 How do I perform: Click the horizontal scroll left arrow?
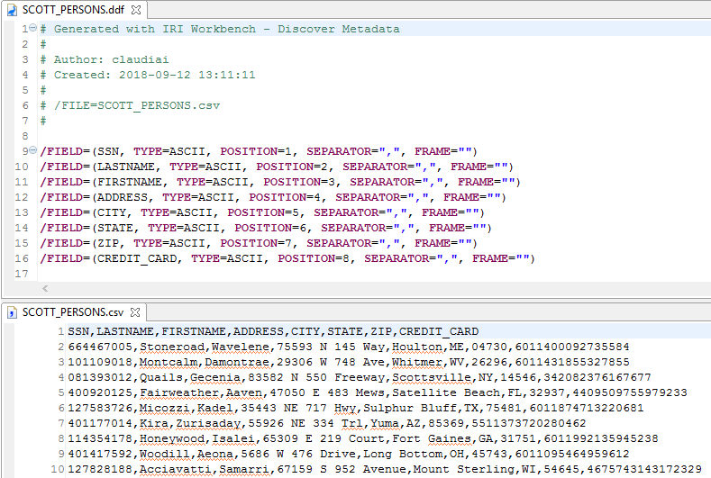[x=45, y=288]
